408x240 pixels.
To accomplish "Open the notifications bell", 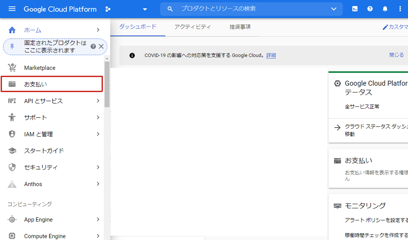I will (x=385, y=9).
